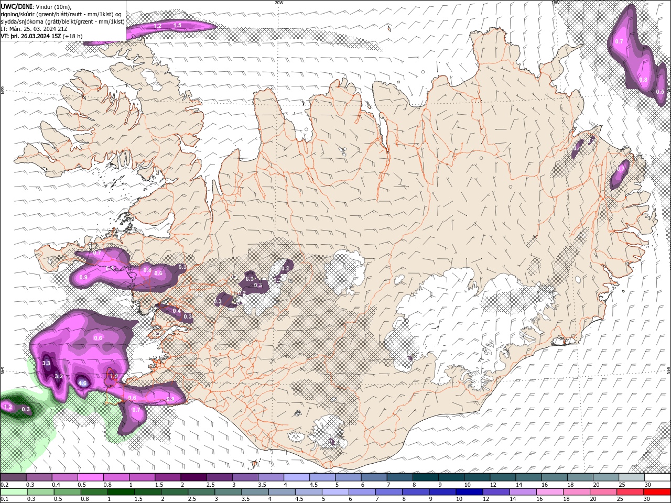This screenshot has width=671, height=503.
Task: Click the crimson 25 to 30 rain swatch
Action: (630, 492)
